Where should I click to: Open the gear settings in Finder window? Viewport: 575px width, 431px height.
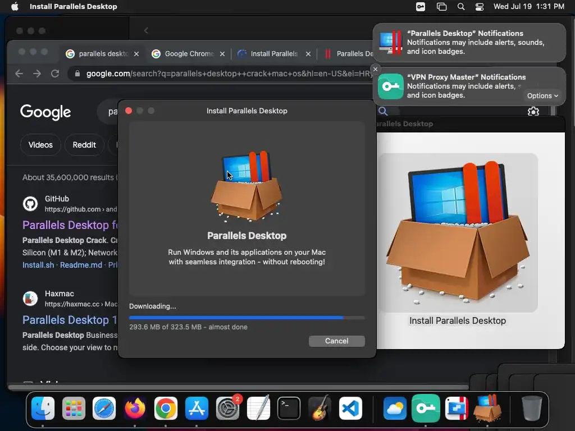click(533, 112)
